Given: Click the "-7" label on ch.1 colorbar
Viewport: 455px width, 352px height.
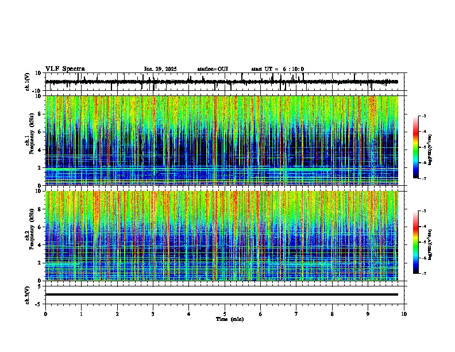Looking at the screenshot, I should 424,178.
